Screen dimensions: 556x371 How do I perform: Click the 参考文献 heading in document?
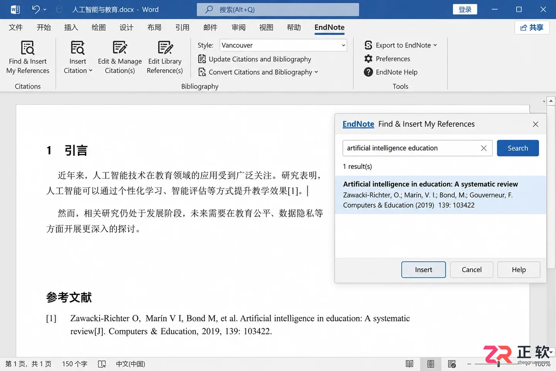point(69,297)
